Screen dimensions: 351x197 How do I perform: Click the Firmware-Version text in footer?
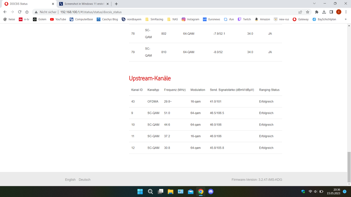pos(257,179)
